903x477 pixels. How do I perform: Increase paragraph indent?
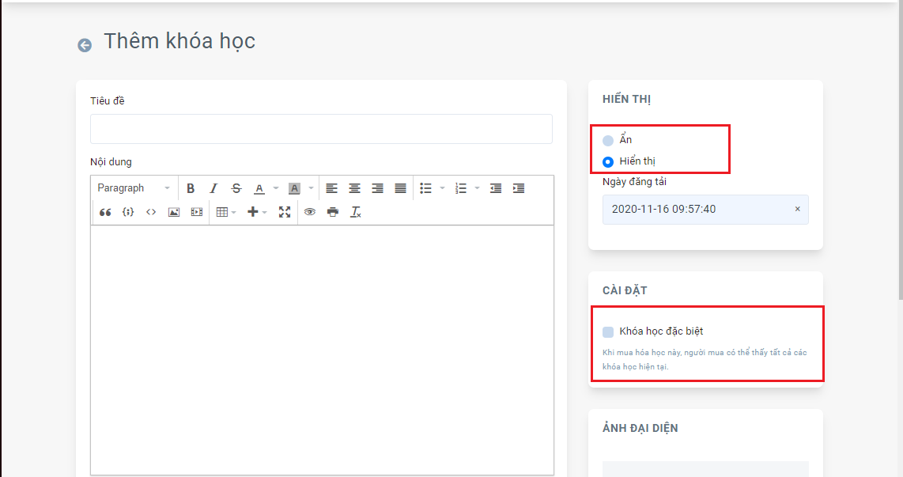519,188
